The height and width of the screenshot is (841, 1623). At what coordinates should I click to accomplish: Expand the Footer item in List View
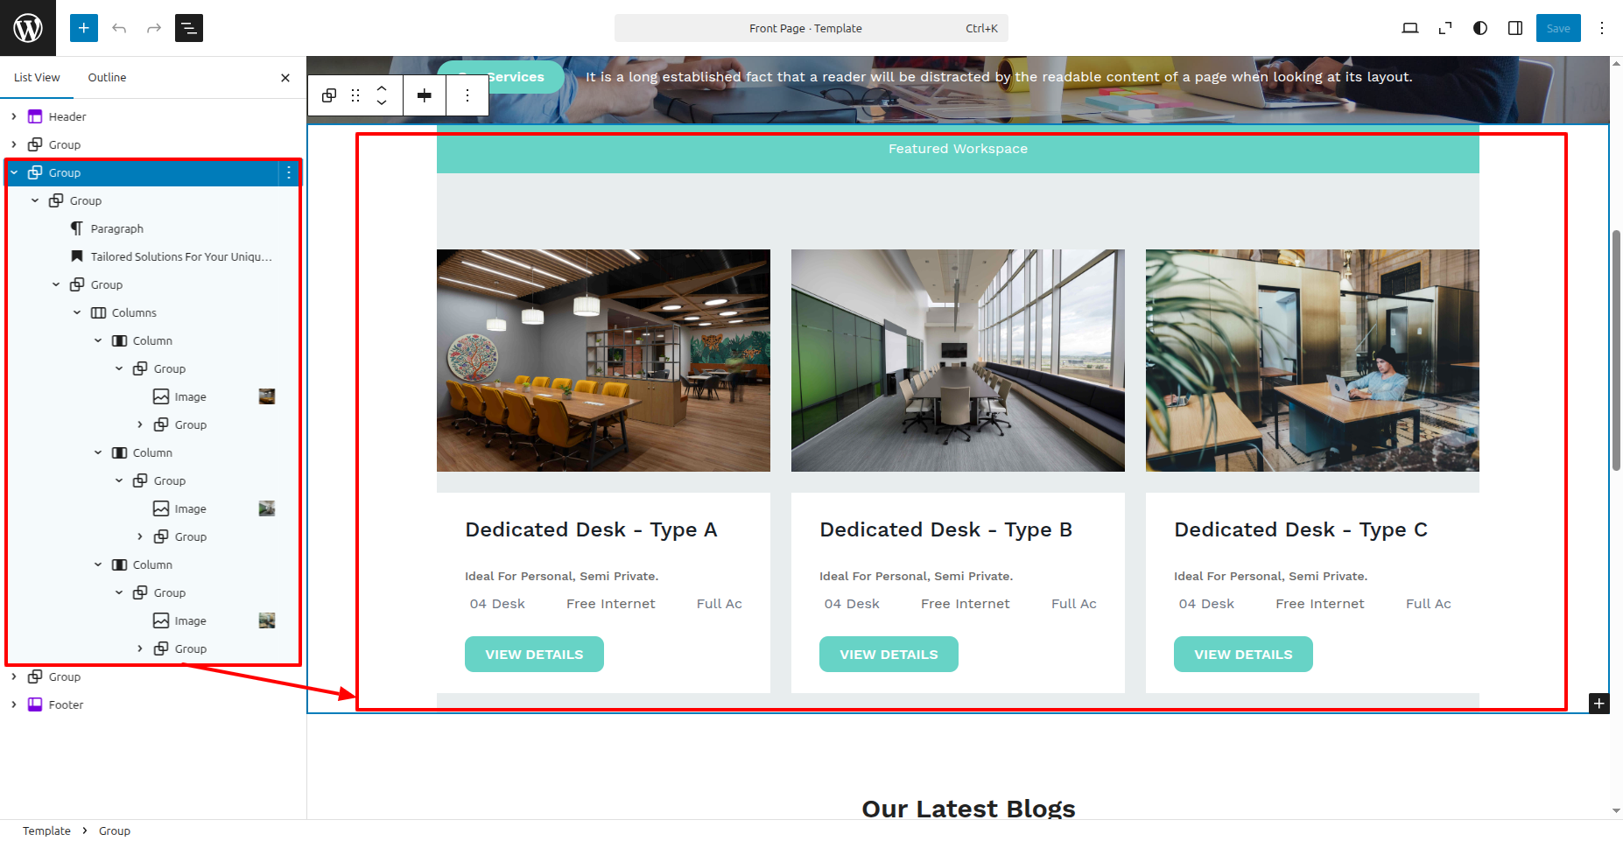14,704
